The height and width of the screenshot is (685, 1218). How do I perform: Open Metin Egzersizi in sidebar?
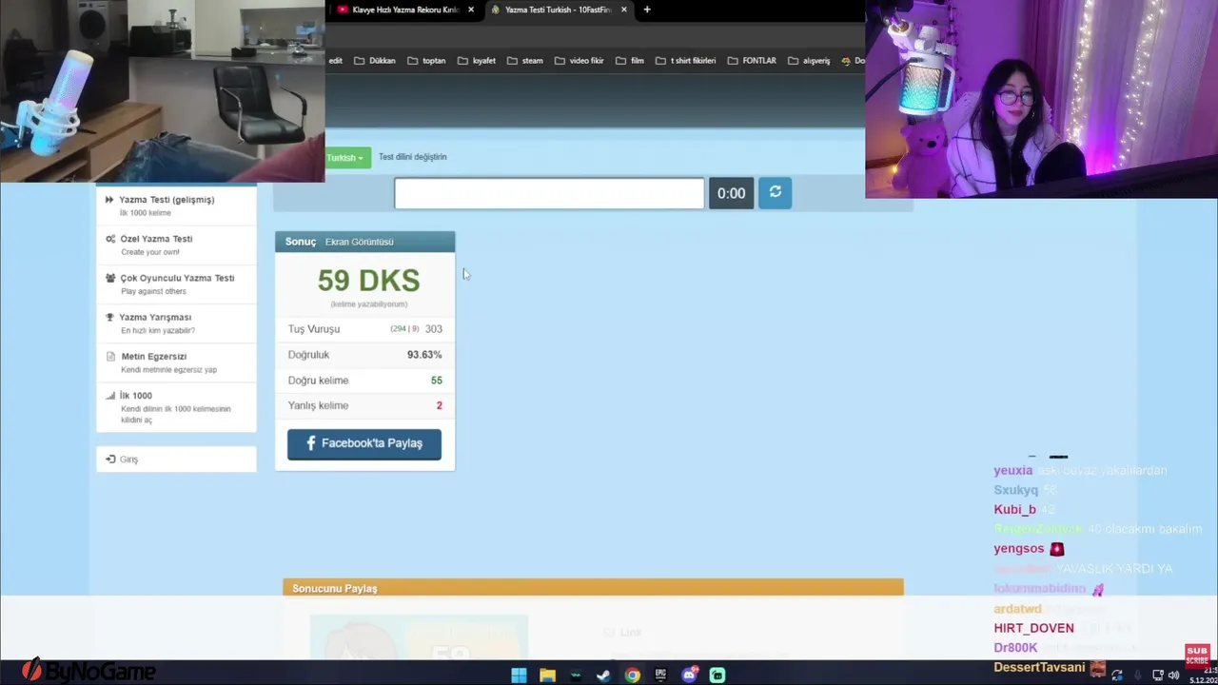176,362
